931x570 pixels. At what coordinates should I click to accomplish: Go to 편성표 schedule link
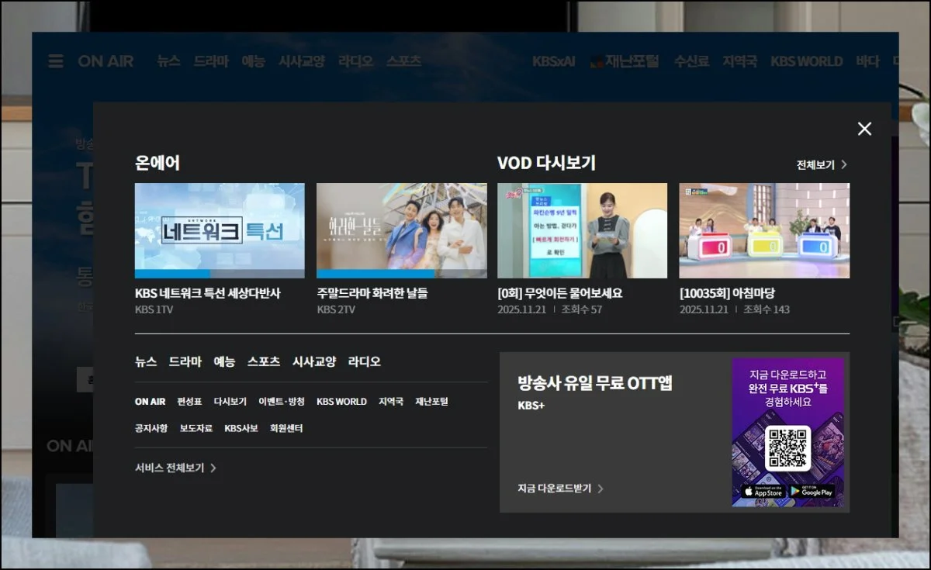(x=189, y=402)
